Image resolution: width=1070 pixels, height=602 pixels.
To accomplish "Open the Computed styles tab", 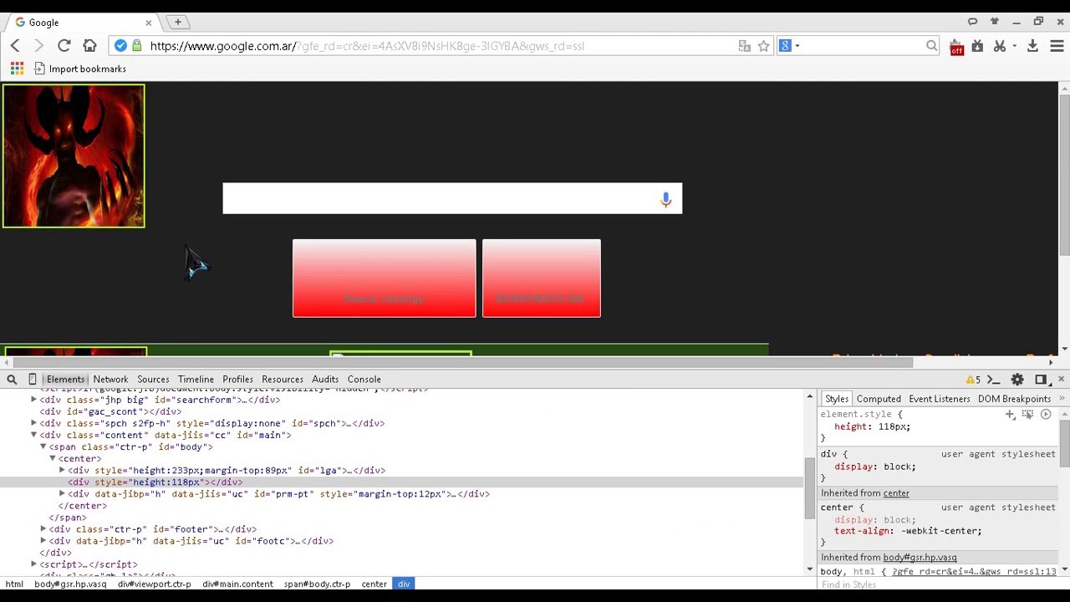I will pyautogui.click(x=879, y=399).
